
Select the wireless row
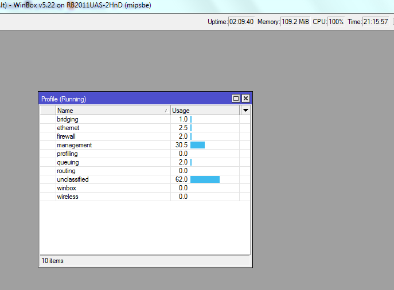(x=145, y=197)
